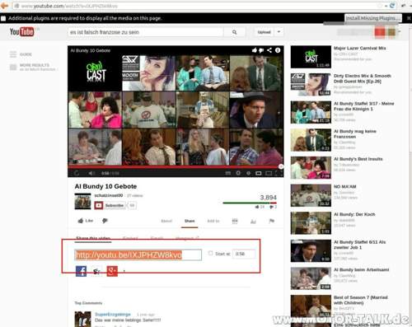
Task: Toggle captions icon in player controls
Action: point(228,173)
